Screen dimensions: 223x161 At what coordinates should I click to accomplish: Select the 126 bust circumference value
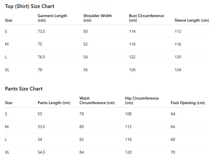tap(132, 70)
